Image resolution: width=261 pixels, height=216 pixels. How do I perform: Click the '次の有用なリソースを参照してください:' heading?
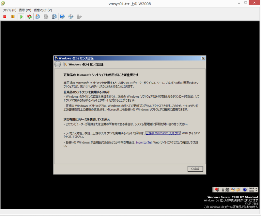point(86,120)
